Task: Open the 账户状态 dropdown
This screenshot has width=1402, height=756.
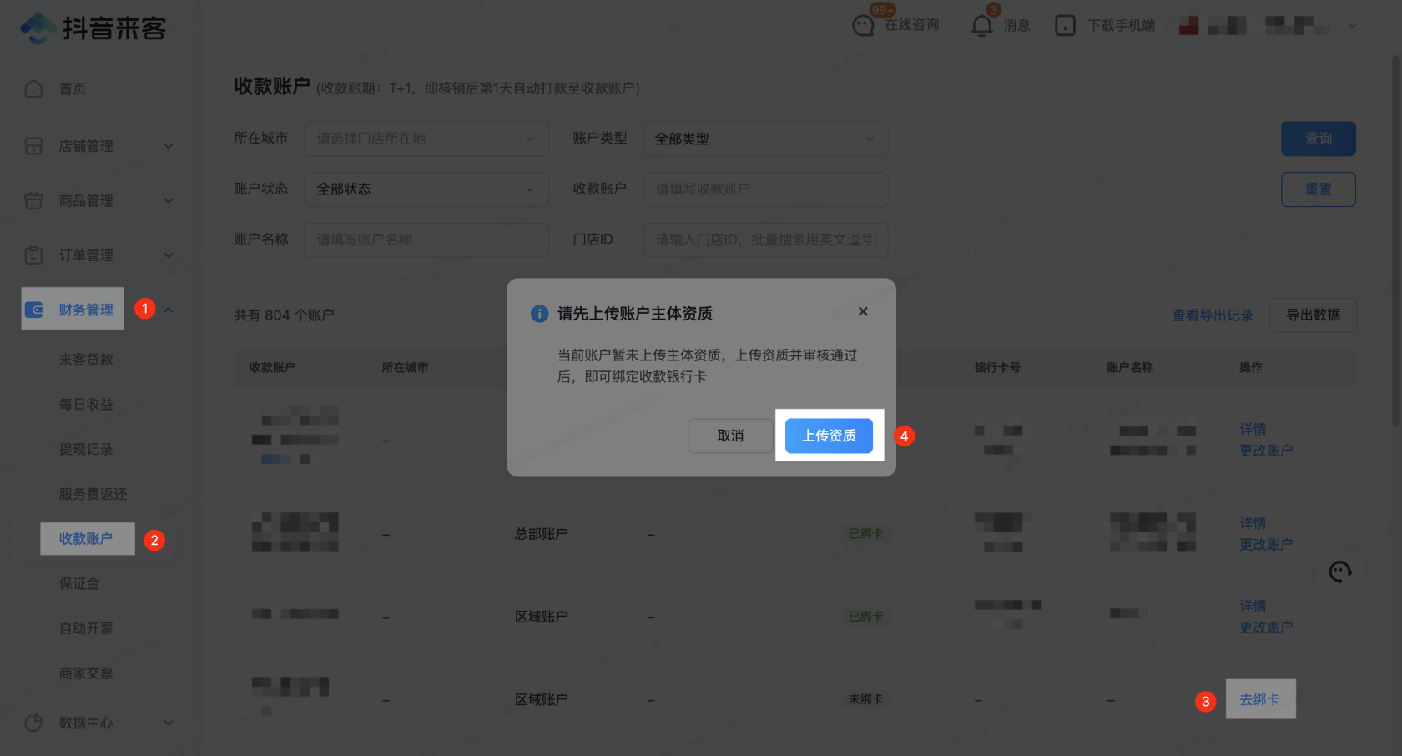Action: click(x=426, y=189)
